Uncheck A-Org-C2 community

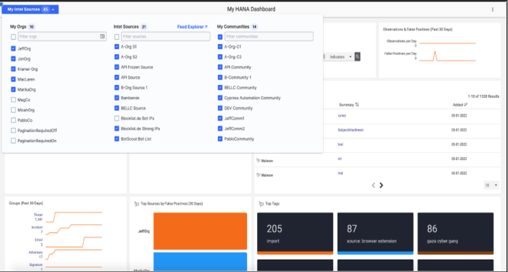(221, 57)
